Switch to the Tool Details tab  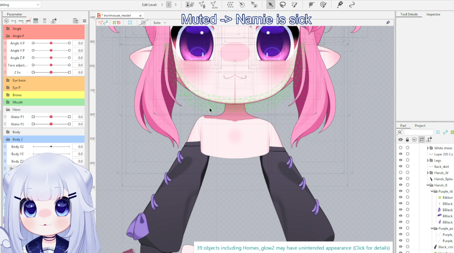[409, 14]
